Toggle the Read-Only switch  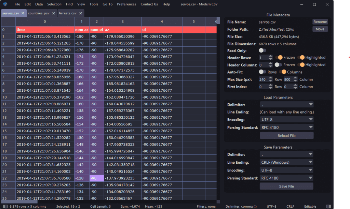(262, 50)
